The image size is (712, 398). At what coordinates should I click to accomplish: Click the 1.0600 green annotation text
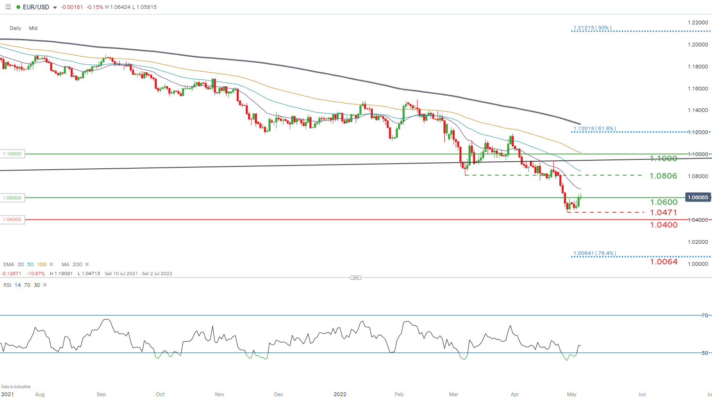tap(664, 202)
